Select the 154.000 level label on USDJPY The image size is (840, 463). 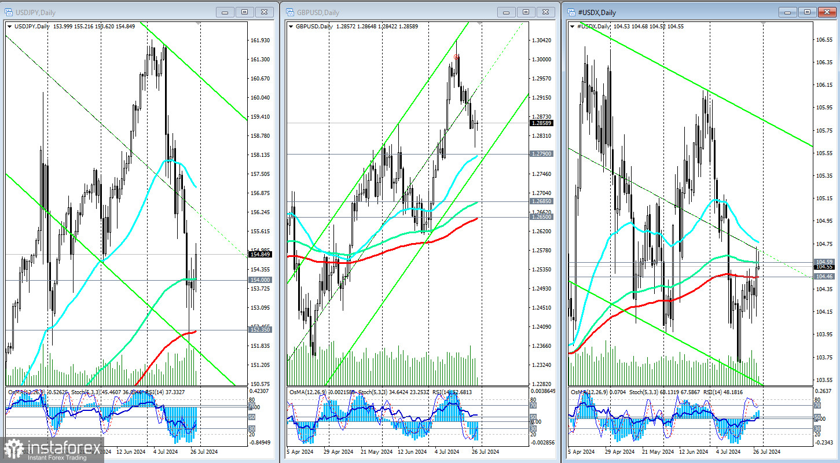click(x=259, y=280)
